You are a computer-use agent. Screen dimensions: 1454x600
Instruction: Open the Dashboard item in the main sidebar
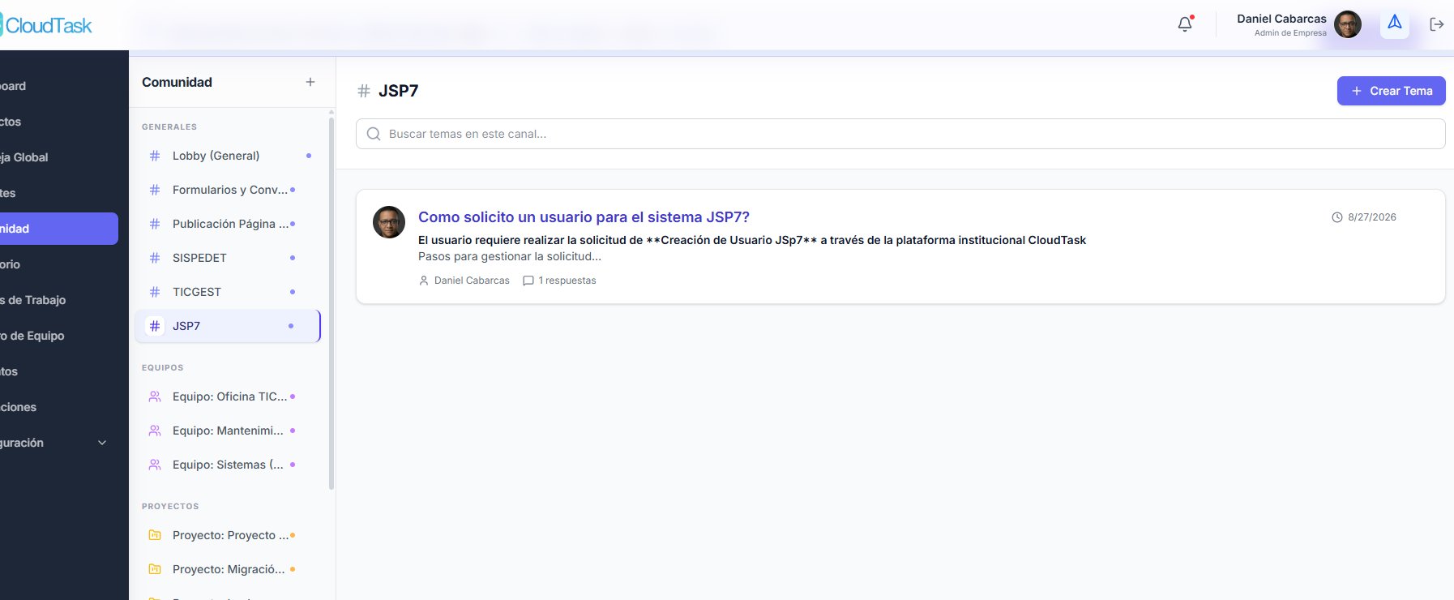pos(58,86)
